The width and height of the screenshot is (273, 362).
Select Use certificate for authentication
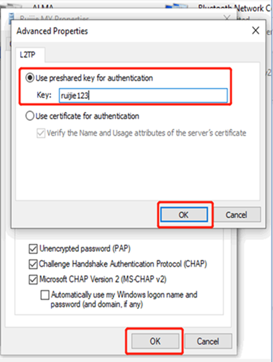pos(30,116)
